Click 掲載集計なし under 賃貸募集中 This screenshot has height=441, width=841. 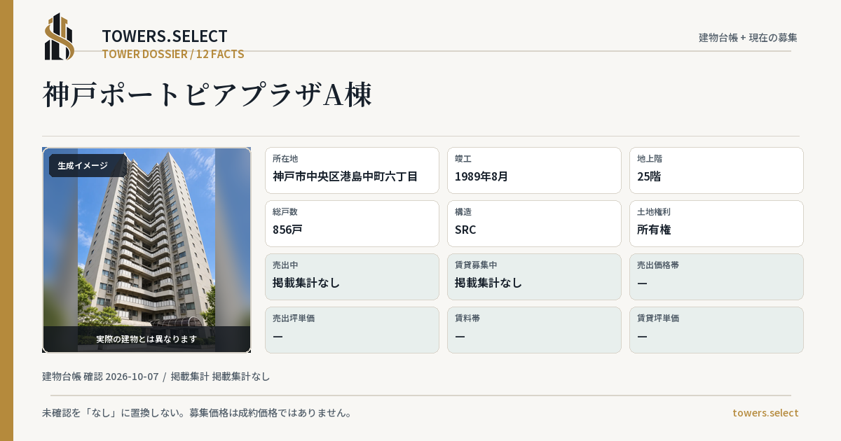pyautogui.click(x=488, y=283)
